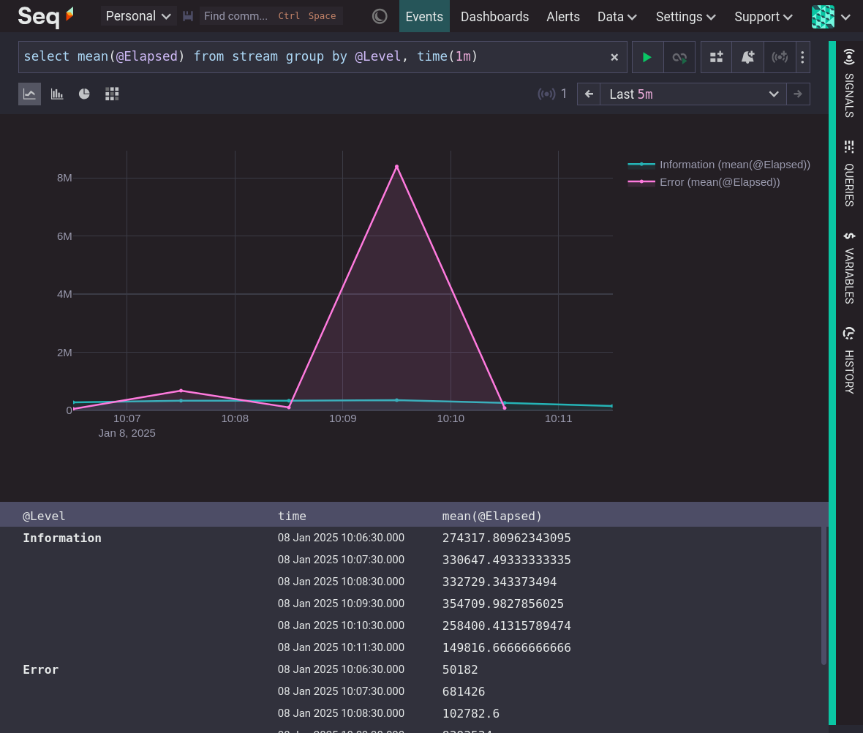Go to the Dashboards tab
Image resolution: width=863 pixels, height=733 pixels.
tap(494, 17)
